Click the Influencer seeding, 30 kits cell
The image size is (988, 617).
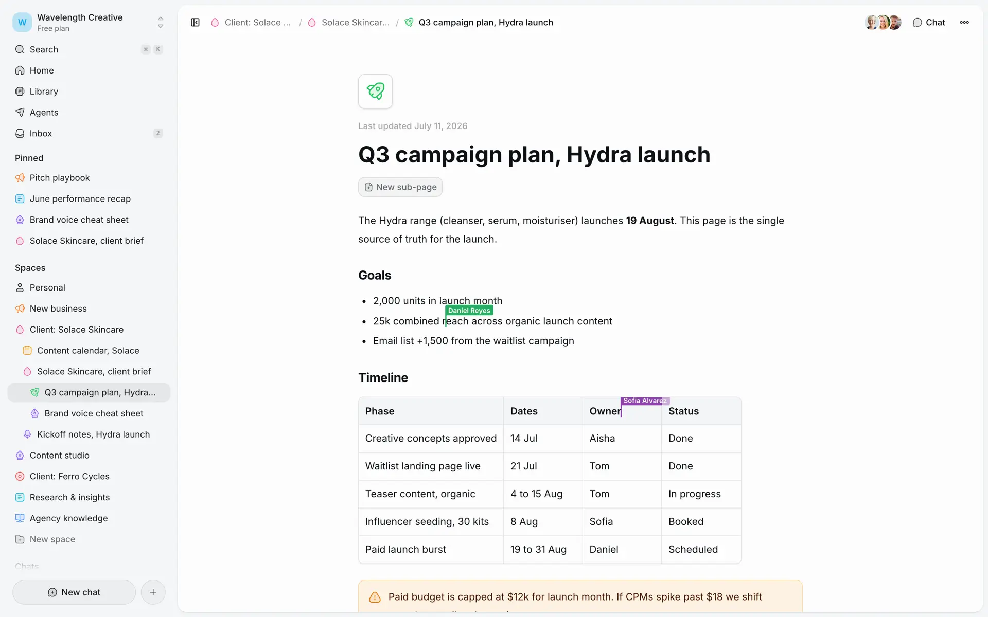pyautogui.click(x=431, y=522)
